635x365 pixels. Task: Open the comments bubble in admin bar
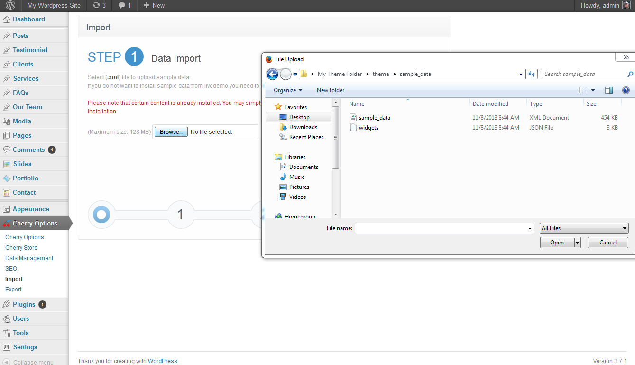point(124,6)
